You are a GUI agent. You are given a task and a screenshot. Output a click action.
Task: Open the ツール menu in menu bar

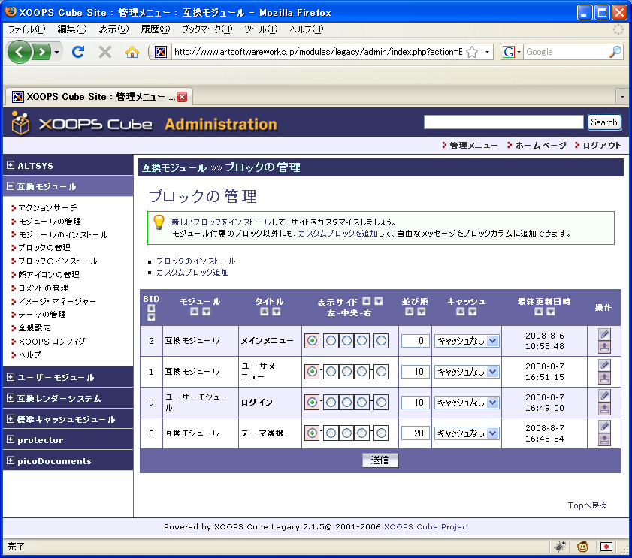click(x=261, y=29)
